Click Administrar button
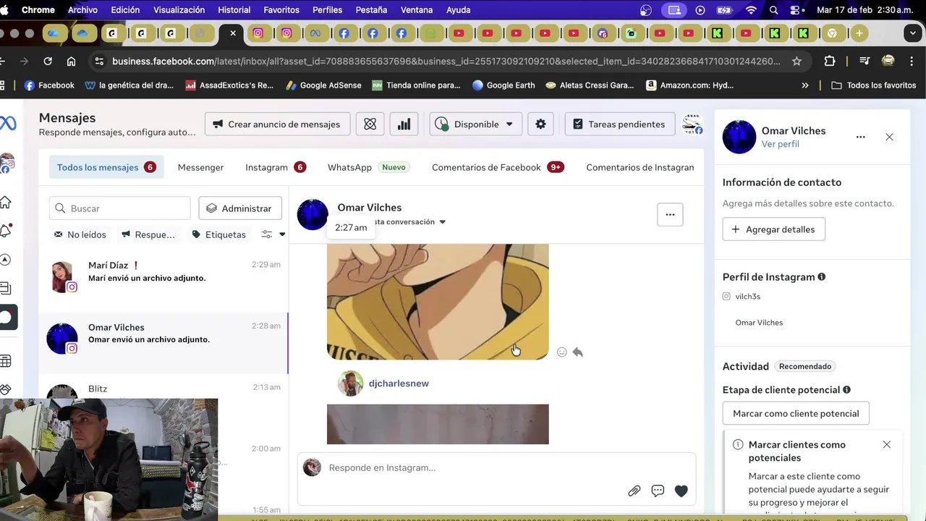The width and height of the screenshot is (926, 521). point(239,208)
